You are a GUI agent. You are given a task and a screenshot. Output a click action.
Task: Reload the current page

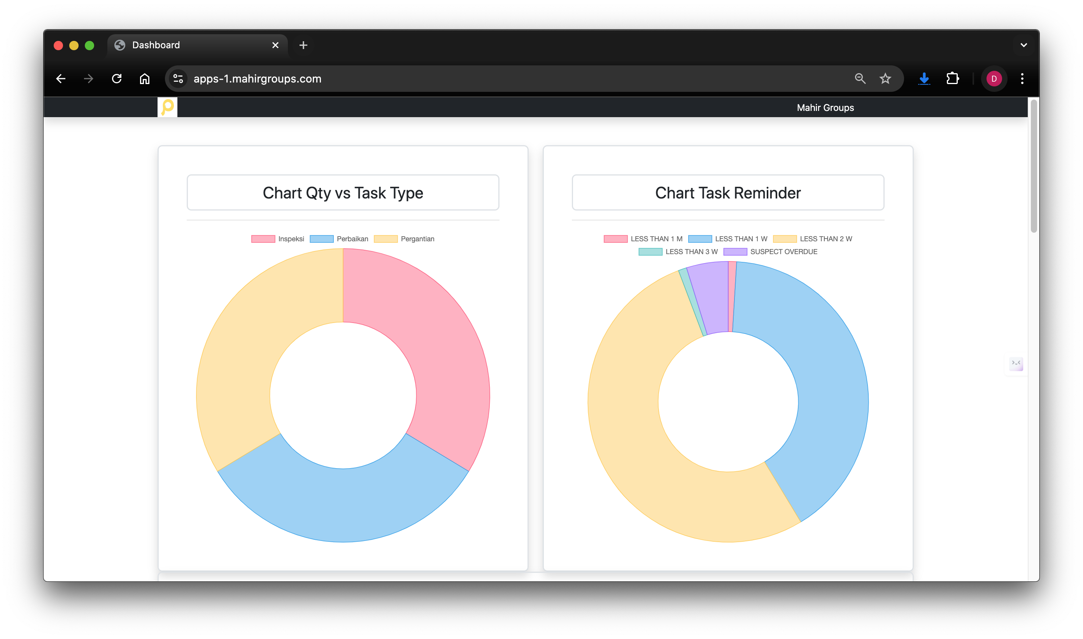(117, 79)
